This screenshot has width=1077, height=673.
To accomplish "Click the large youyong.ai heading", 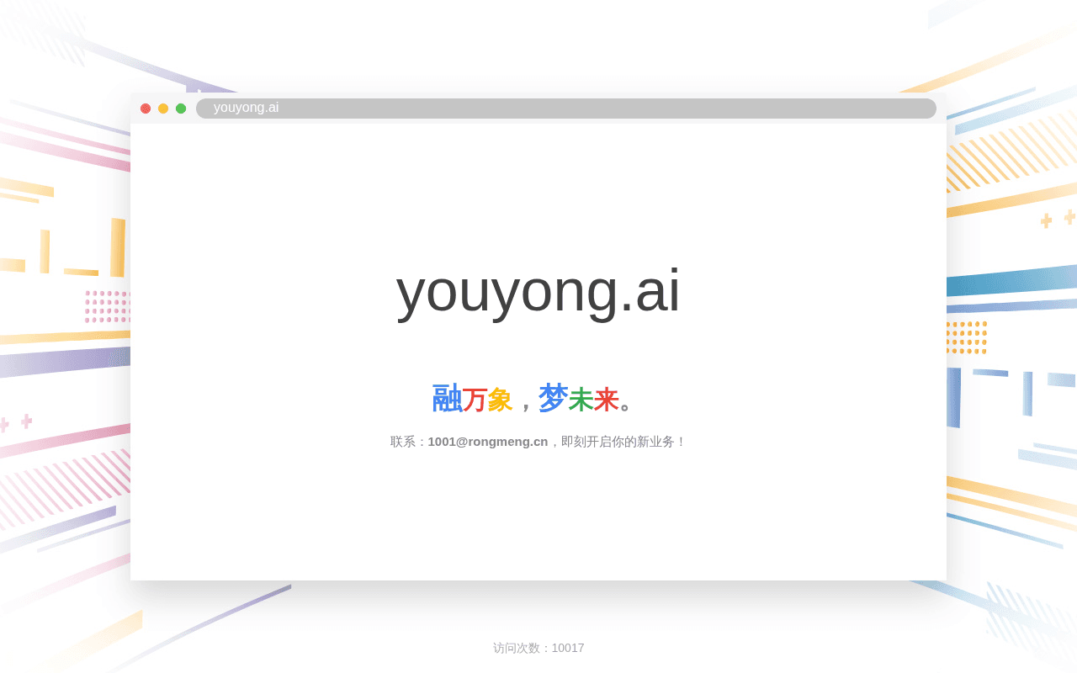I will 538,289.
